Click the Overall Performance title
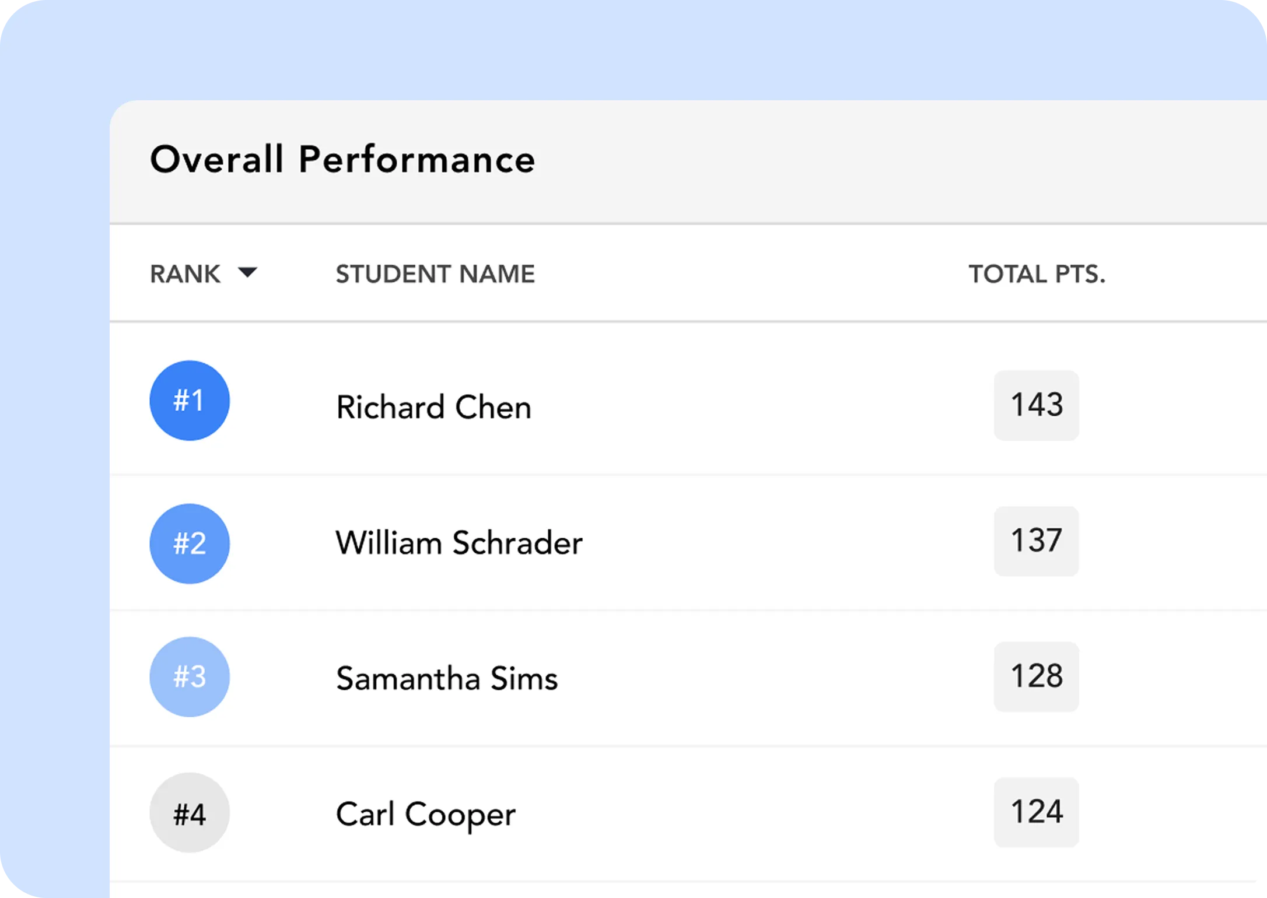 point(343,159)
